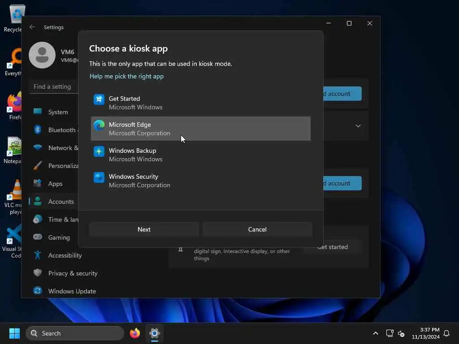
Task: Click the muted volume tray icon
Action: [x=401, y=333]
